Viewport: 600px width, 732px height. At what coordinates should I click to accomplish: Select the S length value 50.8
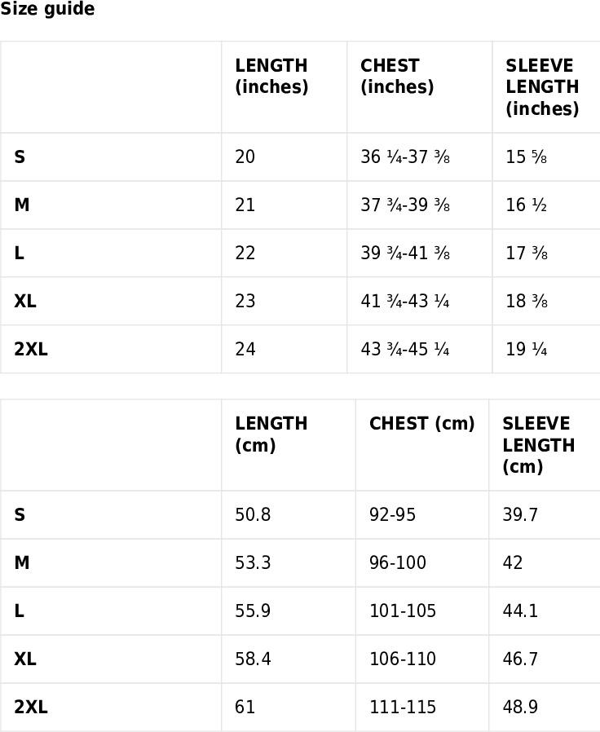253,514
